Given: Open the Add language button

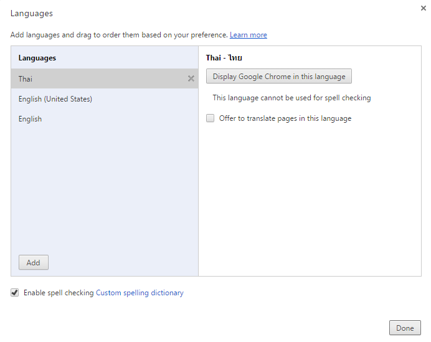Looking at the screenshot, I should (34, 262).
